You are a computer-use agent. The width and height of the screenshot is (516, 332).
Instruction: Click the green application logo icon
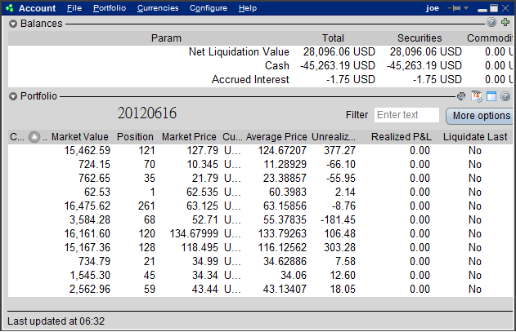click(x=10, y=8)
